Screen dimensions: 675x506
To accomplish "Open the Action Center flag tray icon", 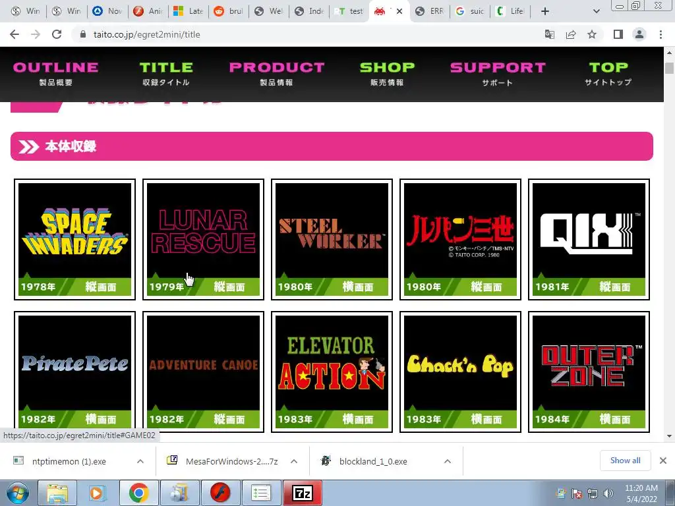I will [x=577, y=493].
